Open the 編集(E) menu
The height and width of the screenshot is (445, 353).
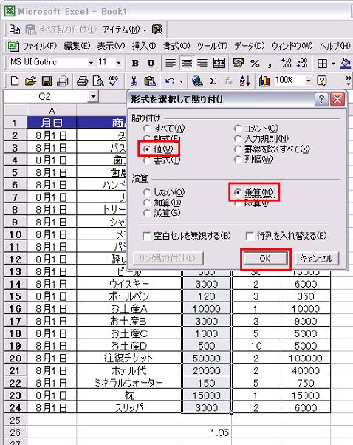coord(77,46)
